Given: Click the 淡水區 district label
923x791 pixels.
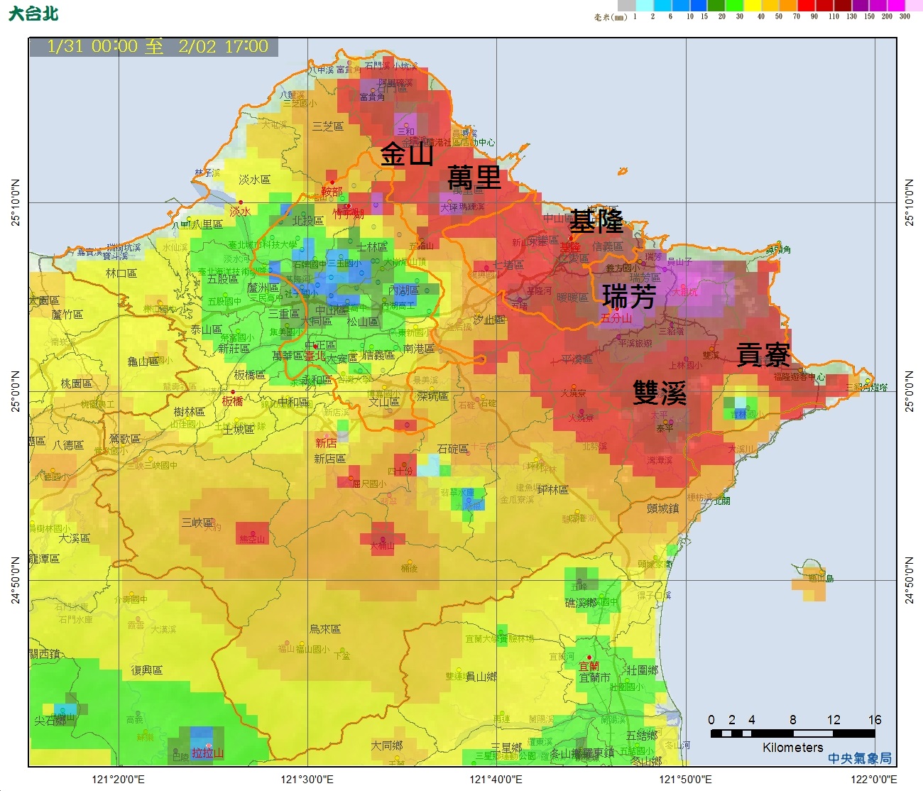Looking at the screenshot, I should [254, 180].
